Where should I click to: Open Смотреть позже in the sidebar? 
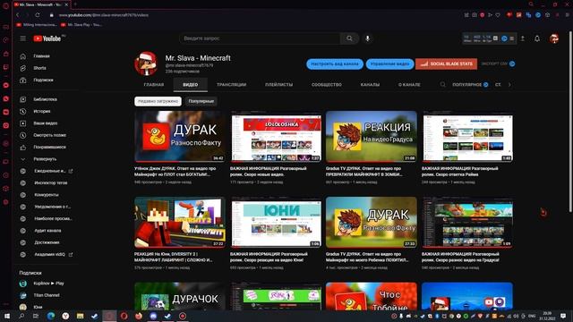click(x=50, y=135)
